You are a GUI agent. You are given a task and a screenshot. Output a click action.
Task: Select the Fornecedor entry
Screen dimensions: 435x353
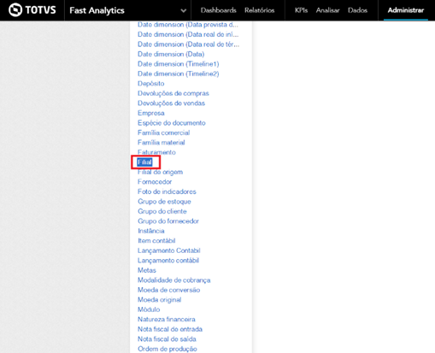[x=155, y=182]
